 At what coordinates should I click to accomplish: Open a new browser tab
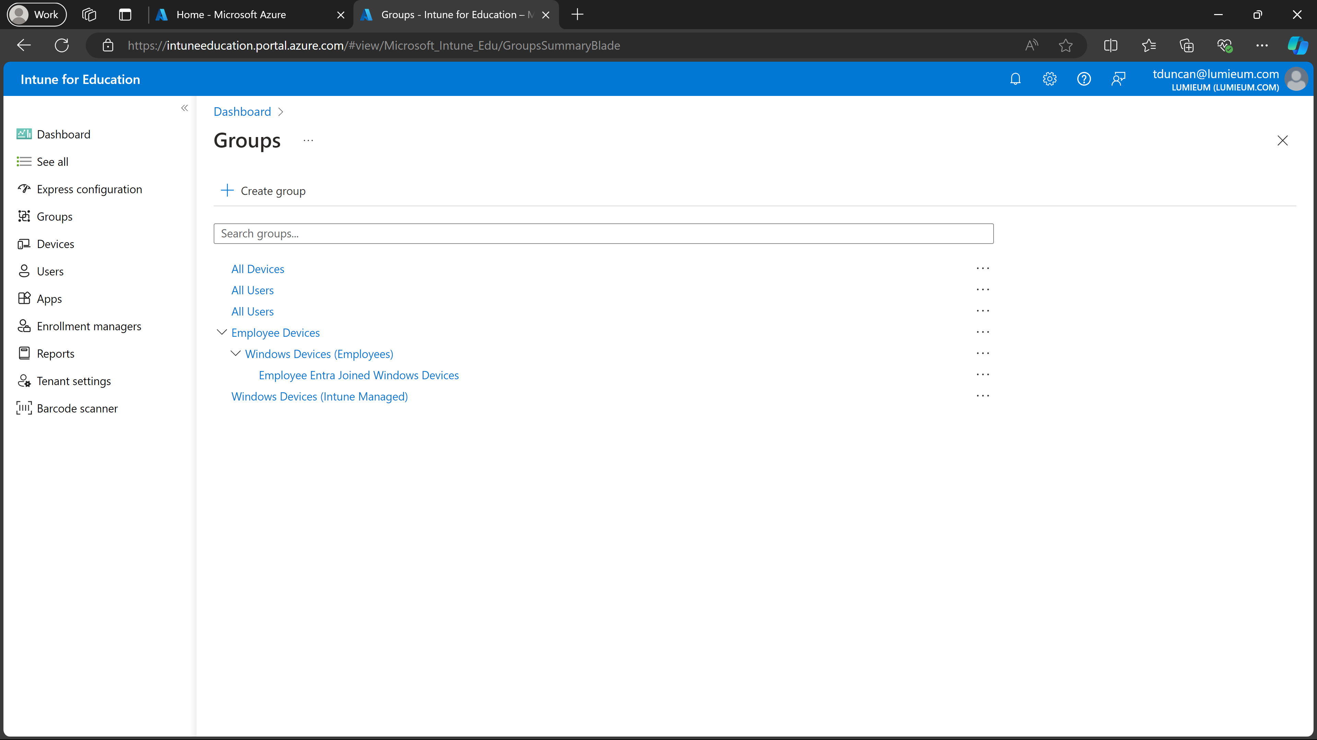577,15
